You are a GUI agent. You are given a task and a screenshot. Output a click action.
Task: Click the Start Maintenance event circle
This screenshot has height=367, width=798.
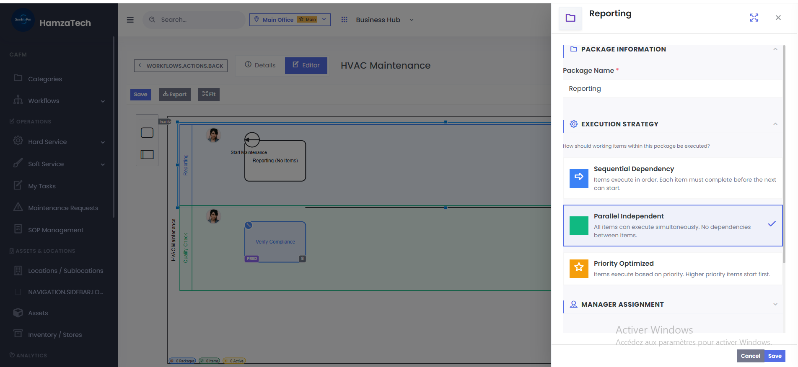tap(252, 140)
